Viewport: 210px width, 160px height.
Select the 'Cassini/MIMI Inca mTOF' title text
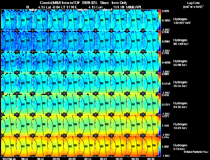click(60, 3)
